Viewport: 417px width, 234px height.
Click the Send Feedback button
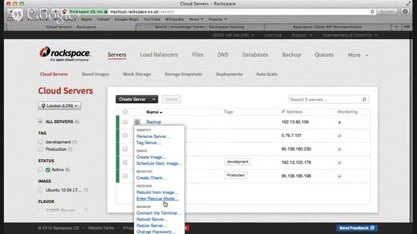tap(356, 228)
